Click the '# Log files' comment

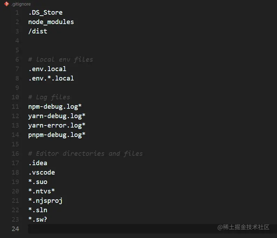(x=49, y=97)
